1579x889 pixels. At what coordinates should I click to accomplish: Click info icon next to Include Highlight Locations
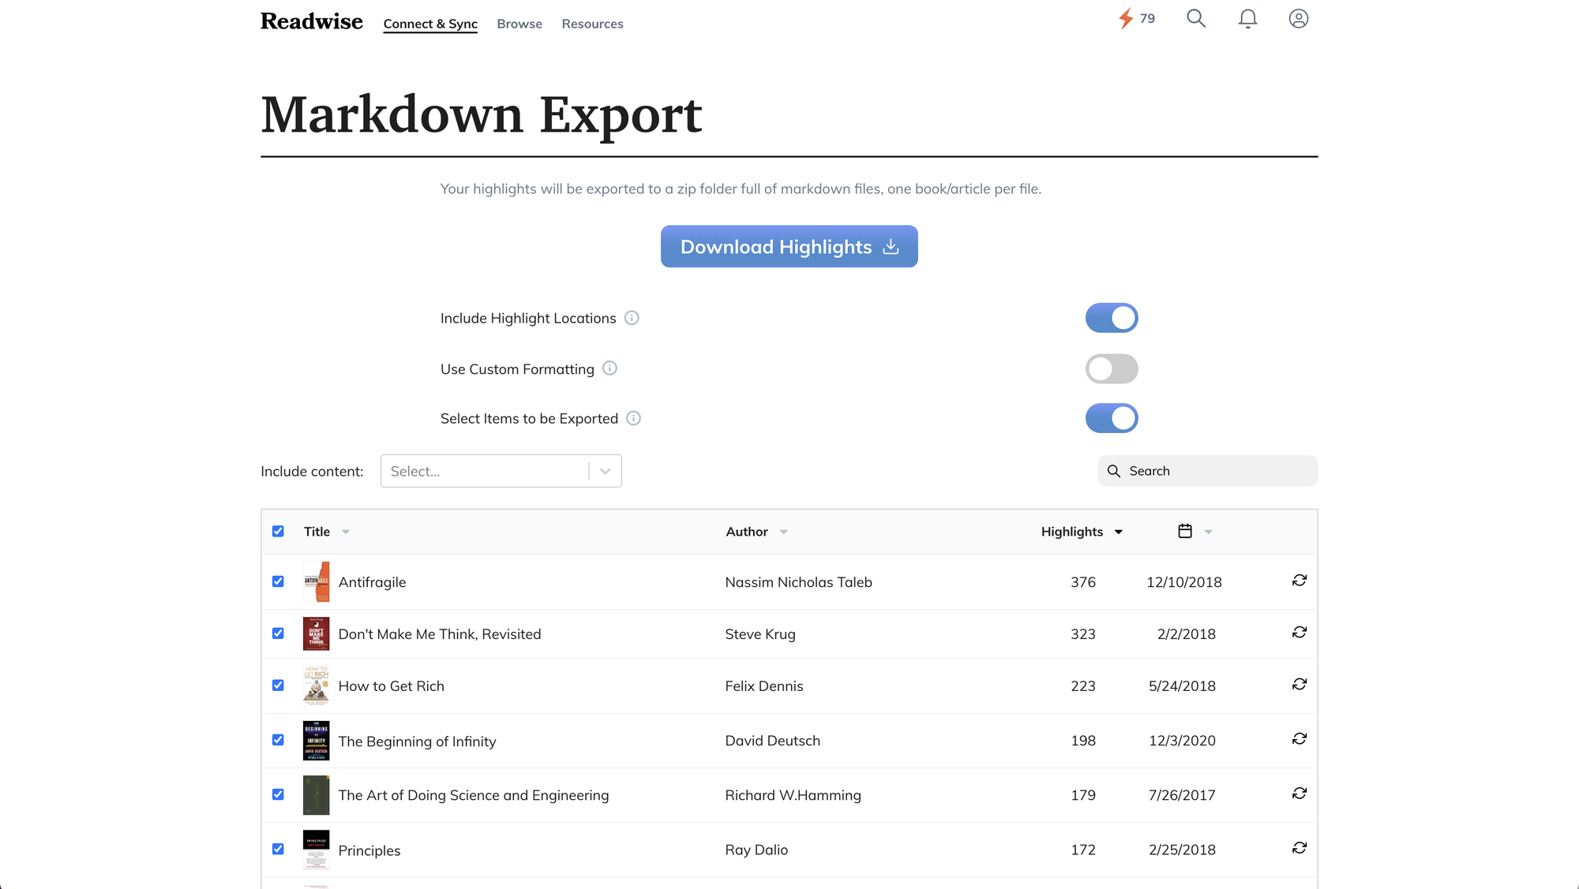click(x=632, y=318)
